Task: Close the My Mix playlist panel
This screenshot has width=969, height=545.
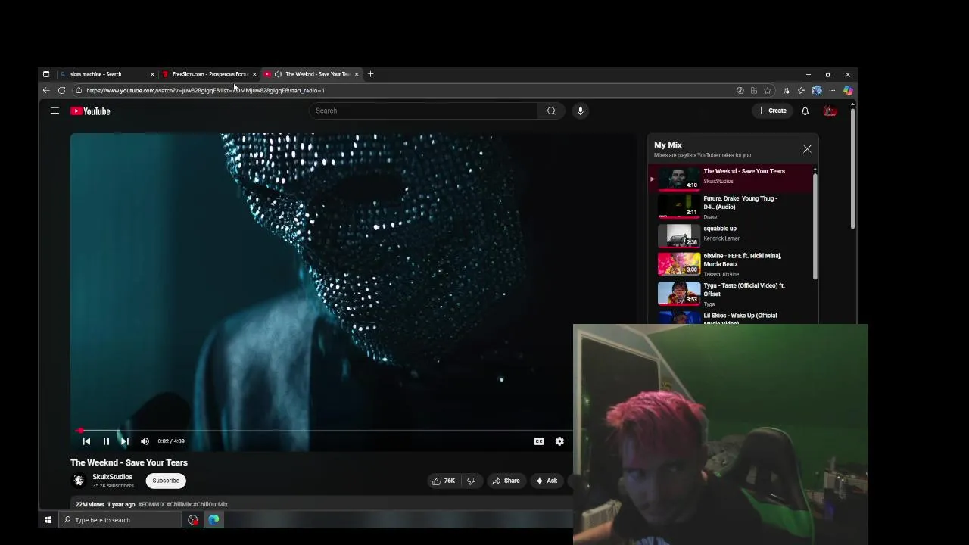Action: pyautogui.click(x=807, y=149)
